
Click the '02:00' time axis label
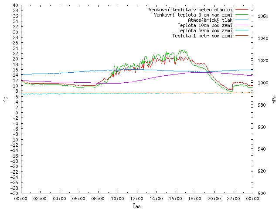(40, 199)
